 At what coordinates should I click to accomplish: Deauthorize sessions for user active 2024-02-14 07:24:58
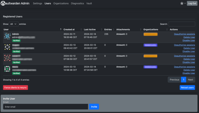pos(185,67)
